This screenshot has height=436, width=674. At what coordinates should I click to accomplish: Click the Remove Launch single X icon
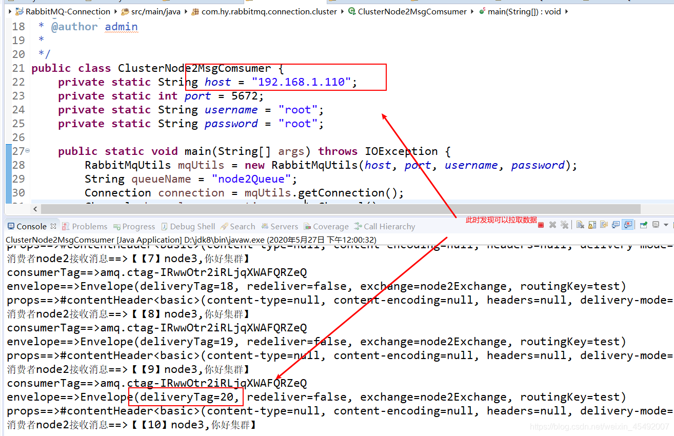point(552,225)
